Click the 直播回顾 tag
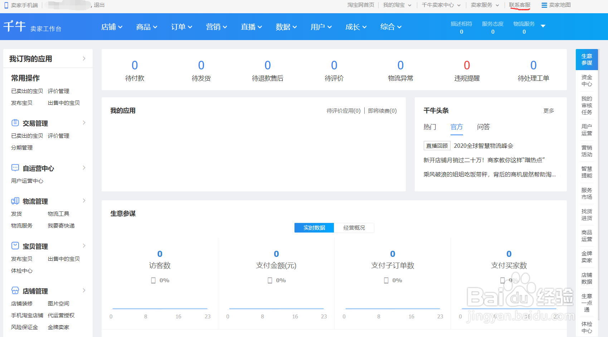The height and width of the screenshot is (337, 608). 437,146
